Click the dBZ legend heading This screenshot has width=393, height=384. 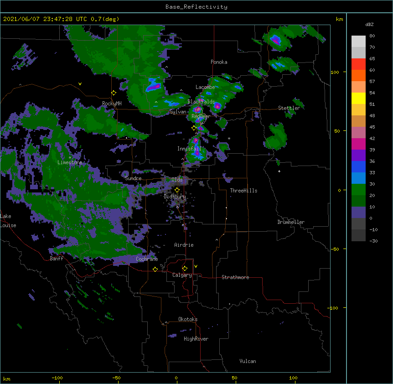coord(369,25)
